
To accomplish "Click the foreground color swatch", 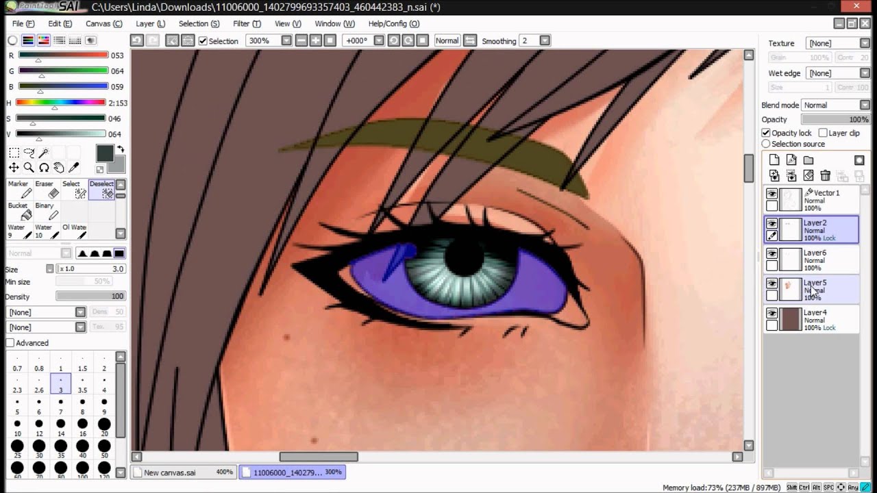I will pyautogui.click(x=106, y=153).
